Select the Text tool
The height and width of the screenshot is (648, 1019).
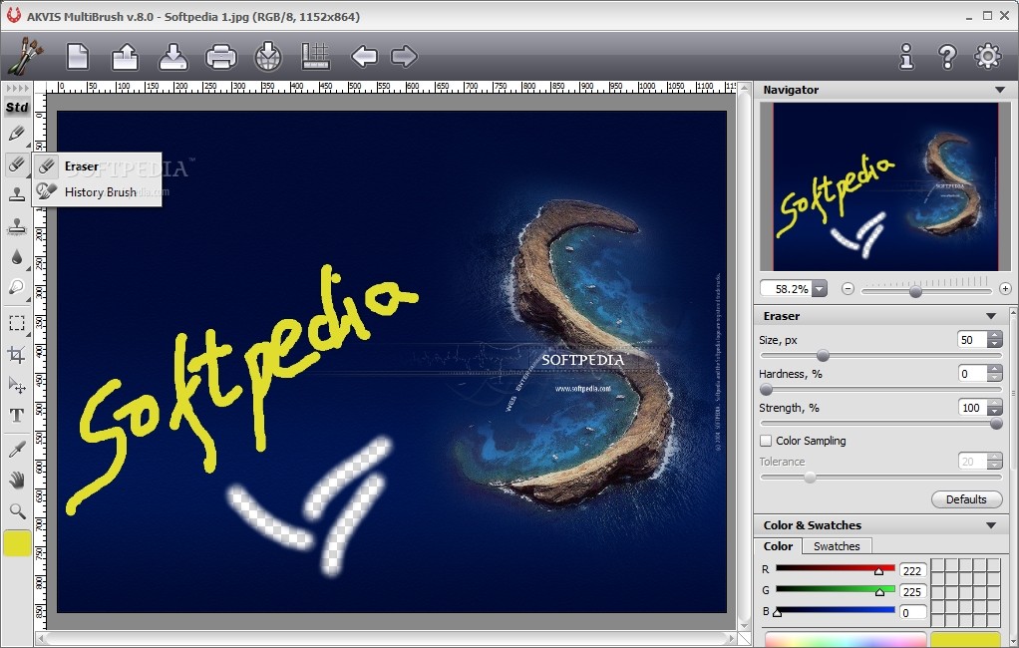(x=17, y=416)
